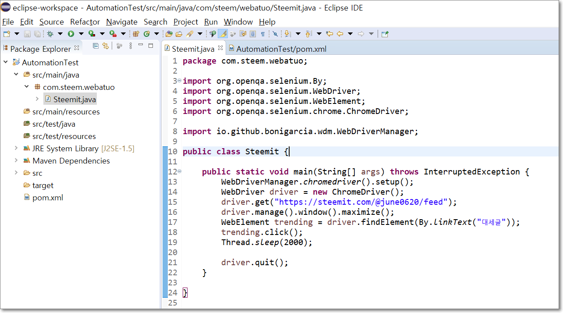Toggle Mark Occurrences highlighter

tap(223, 34)
